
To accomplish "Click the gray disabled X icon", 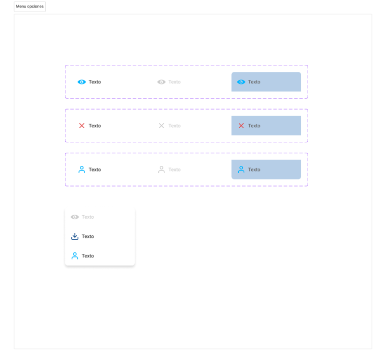I will (161, 126).
